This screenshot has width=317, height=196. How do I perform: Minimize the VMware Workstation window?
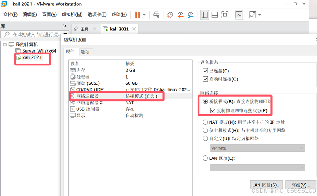[287, 4]
